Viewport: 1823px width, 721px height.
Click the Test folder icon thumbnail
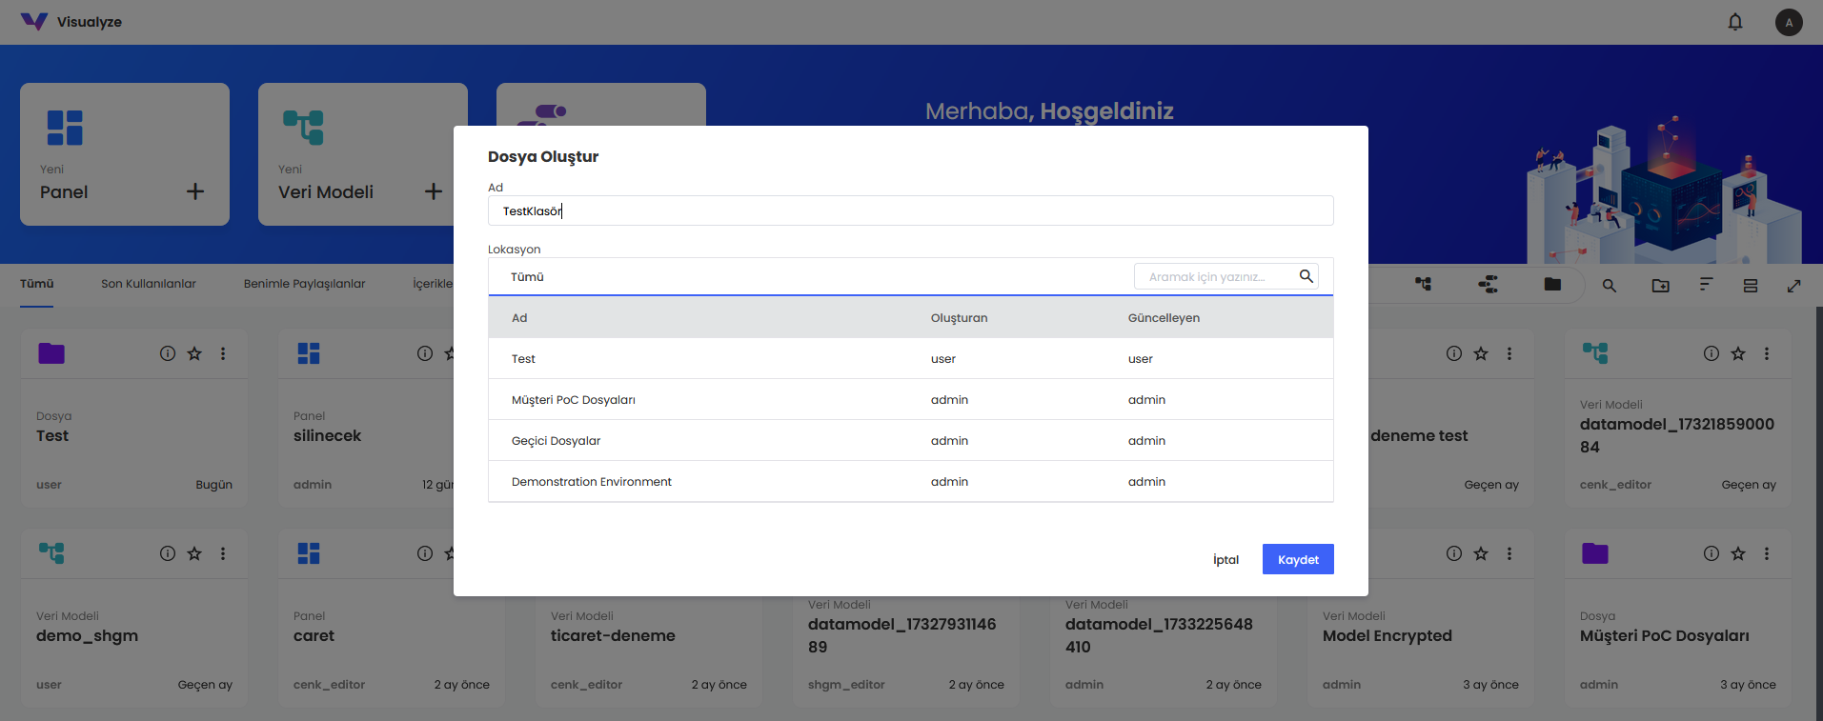(x=51, y=353)
